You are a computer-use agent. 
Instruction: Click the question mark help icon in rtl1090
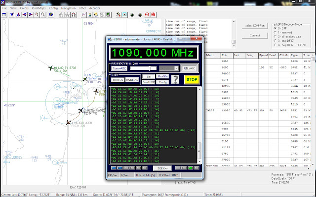pyautogui.click(x=175, y=80)
